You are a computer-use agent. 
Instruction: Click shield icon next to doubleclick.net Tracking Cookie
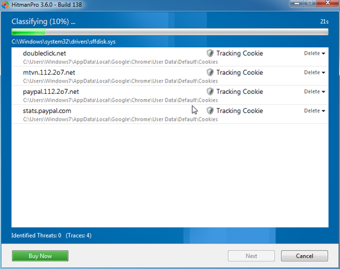[210, 53]
